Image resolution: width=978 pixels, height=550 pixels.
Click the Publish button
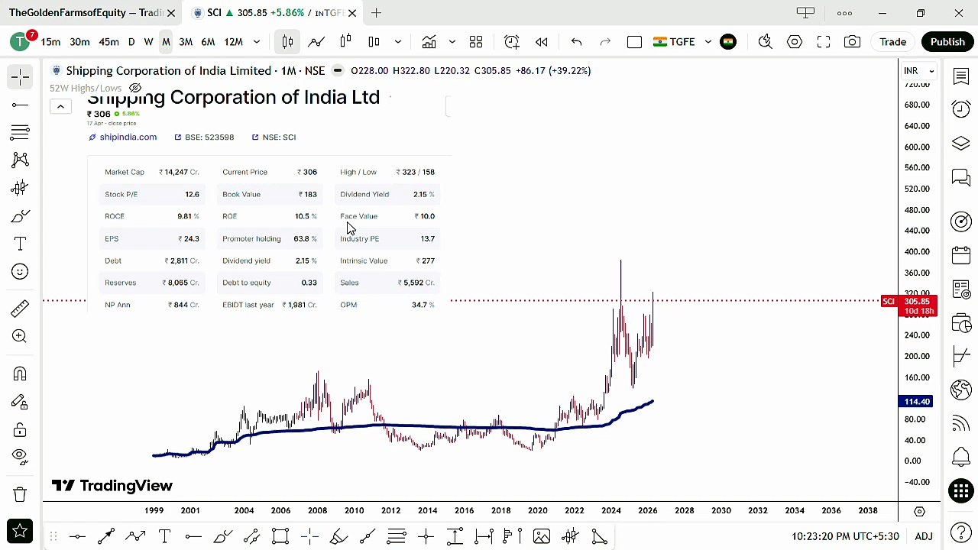click(x=947, y=42)
